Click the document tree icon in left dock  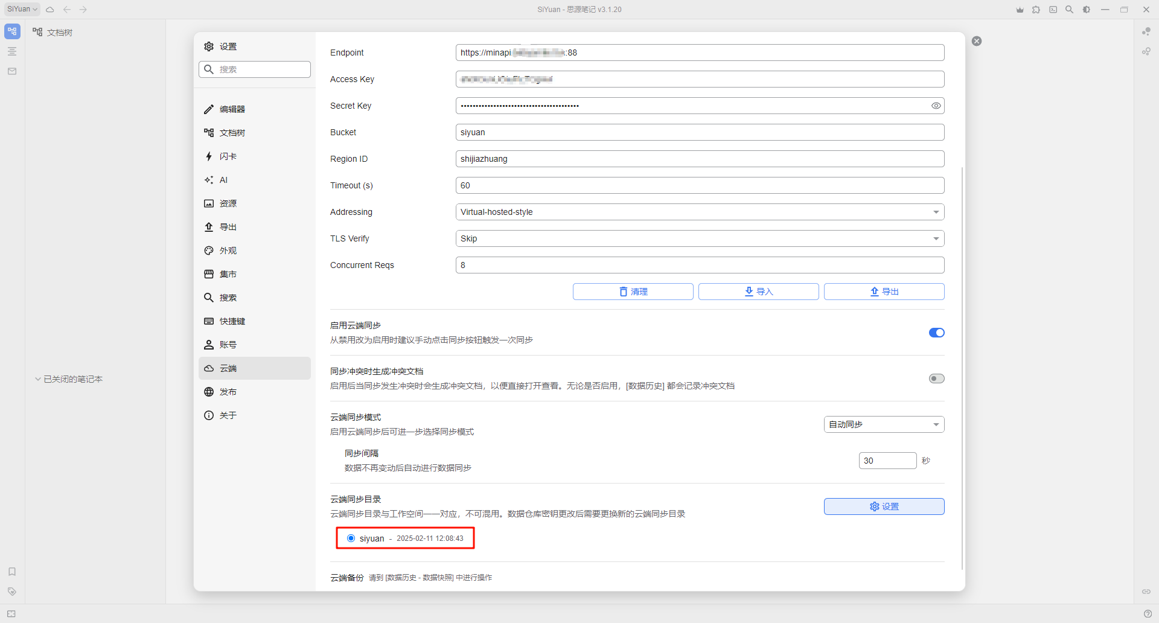[x=12, y=31]
